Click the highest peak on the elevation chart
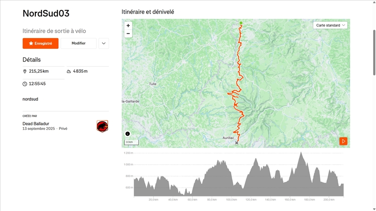The image size is (376, 211). (x=301, y=153)
